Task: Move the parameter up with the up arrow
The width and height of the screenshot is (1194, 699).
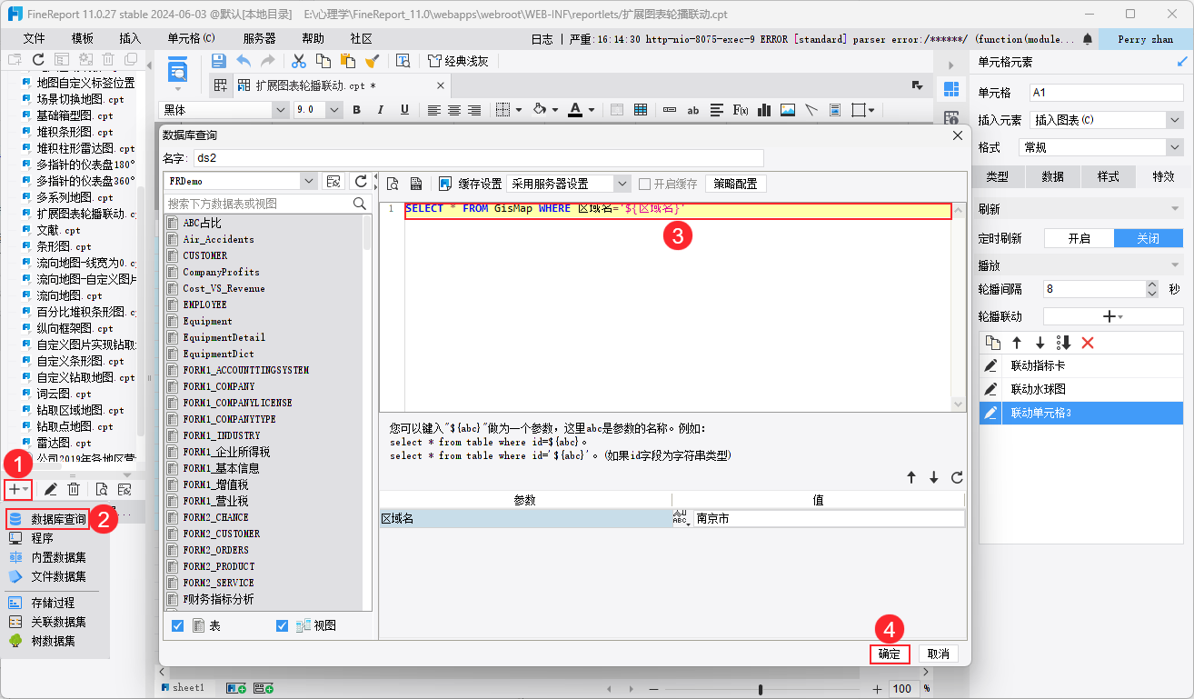Action: pyautogui.click(x=911, y=478)
